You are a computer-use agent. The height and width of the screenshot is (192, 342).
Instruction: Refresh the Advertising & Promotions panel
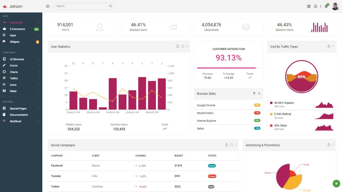click(328, 145)
